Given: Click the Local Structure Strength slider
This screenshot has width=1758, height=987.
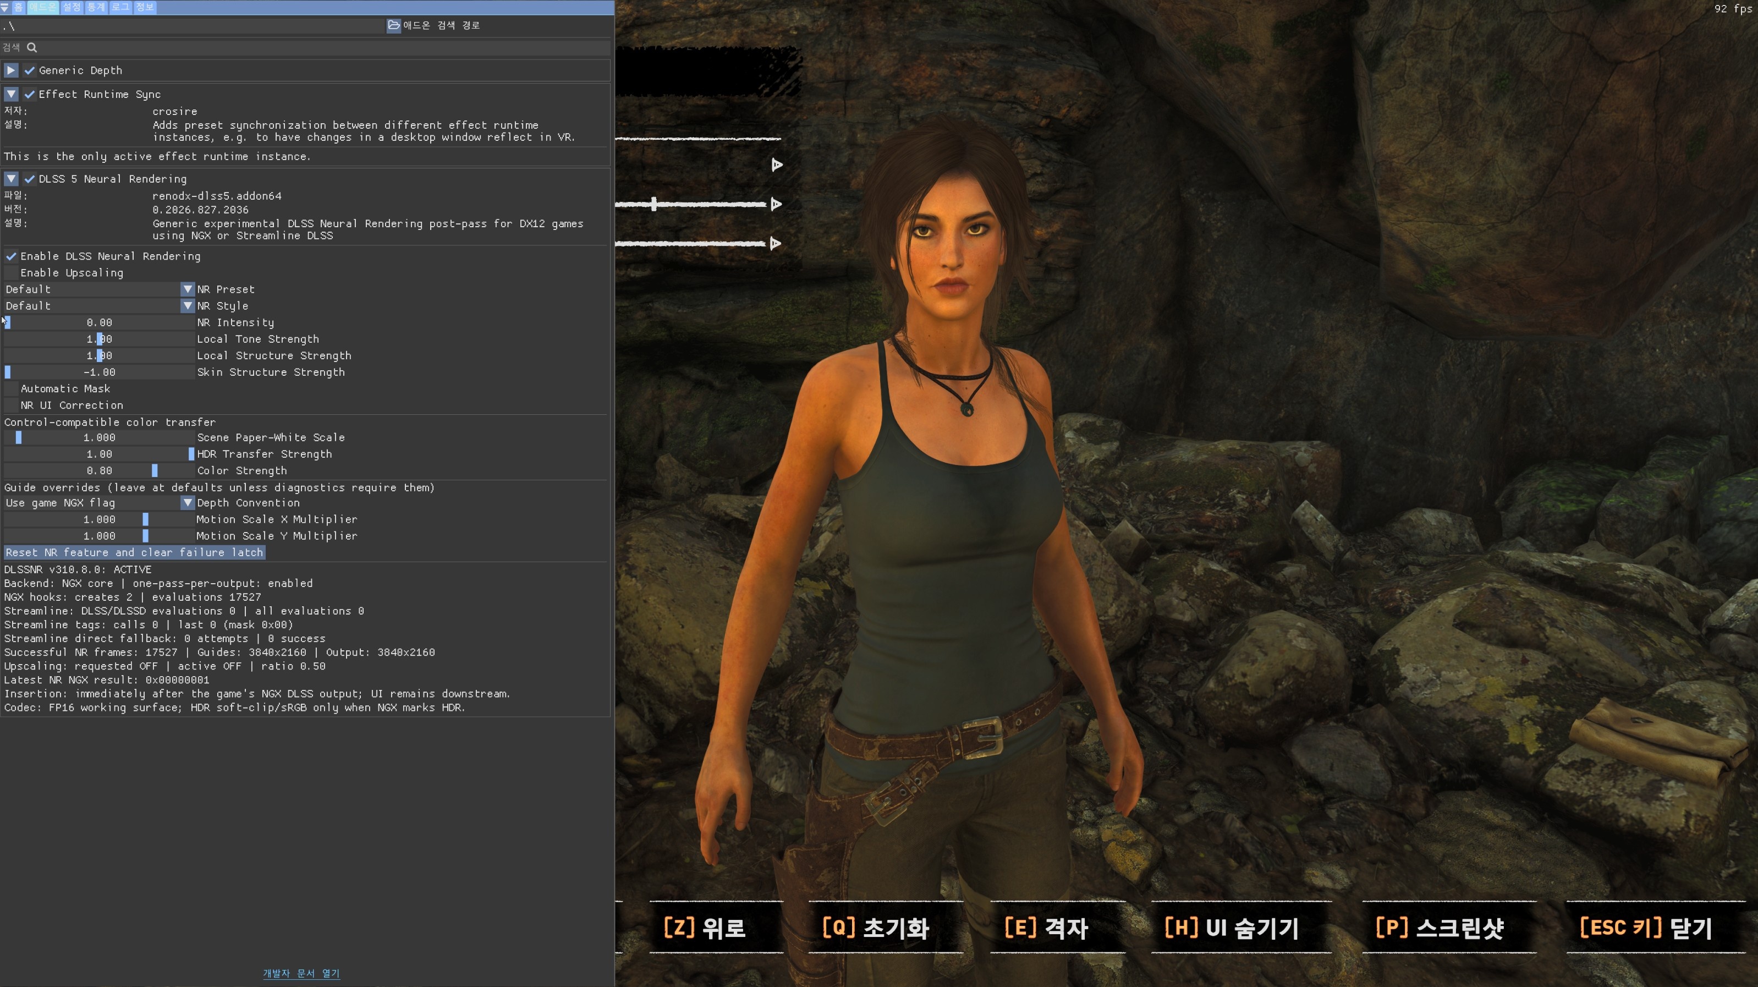Looking at the screenshot, I should point(100,355).
